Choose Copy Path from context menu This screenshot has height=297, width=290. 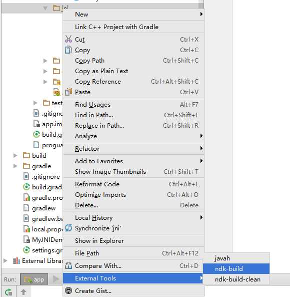[133, 61]
